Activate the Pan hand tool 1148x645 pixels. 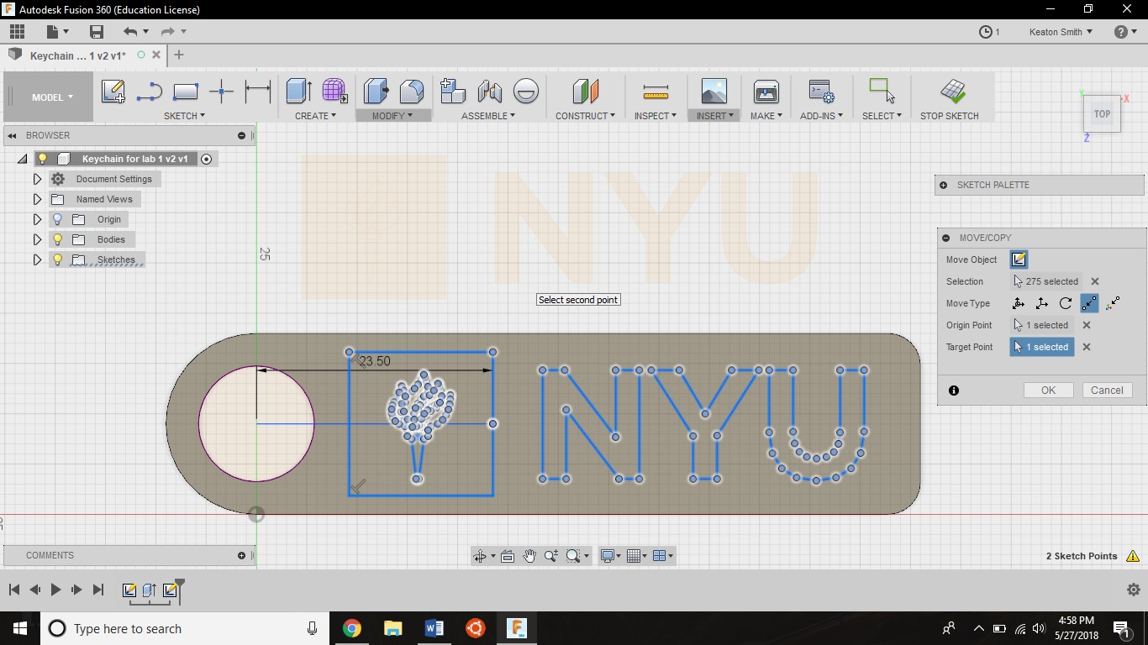(529, 556)
